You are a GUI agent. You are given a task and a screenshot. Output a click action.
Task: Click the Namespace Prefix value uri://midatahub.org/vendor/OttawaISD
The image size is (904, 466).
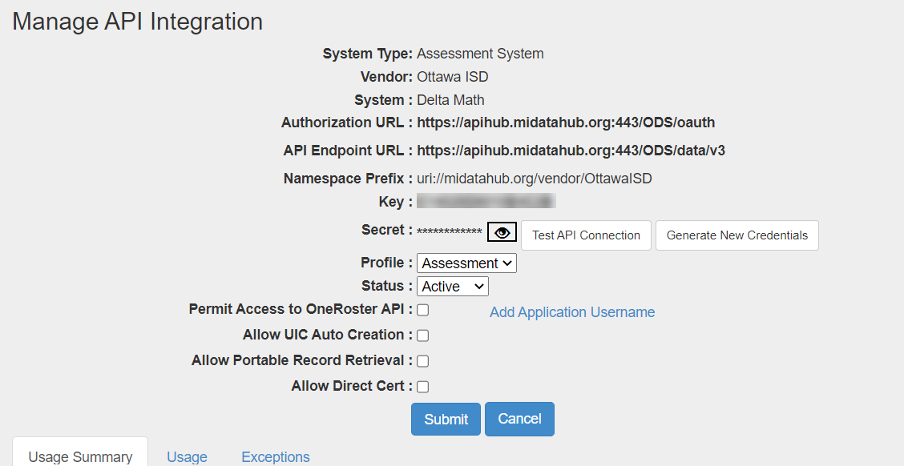pos(535,179)
